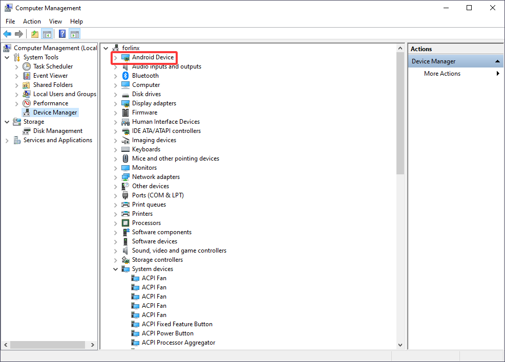
Task: Open the File menu
Action: coord(10,21)
